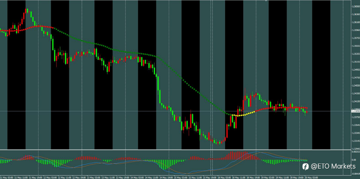Click the 20 May 03:00 time label
360x179 pixels.
(312, 178)
